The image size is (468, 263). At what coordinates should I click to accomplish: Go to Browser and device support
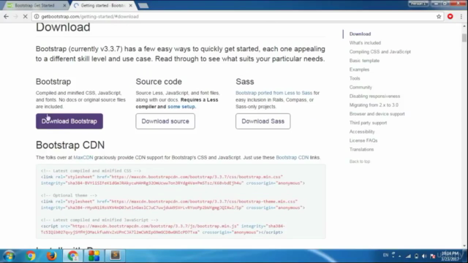click(x=377, y=114)
